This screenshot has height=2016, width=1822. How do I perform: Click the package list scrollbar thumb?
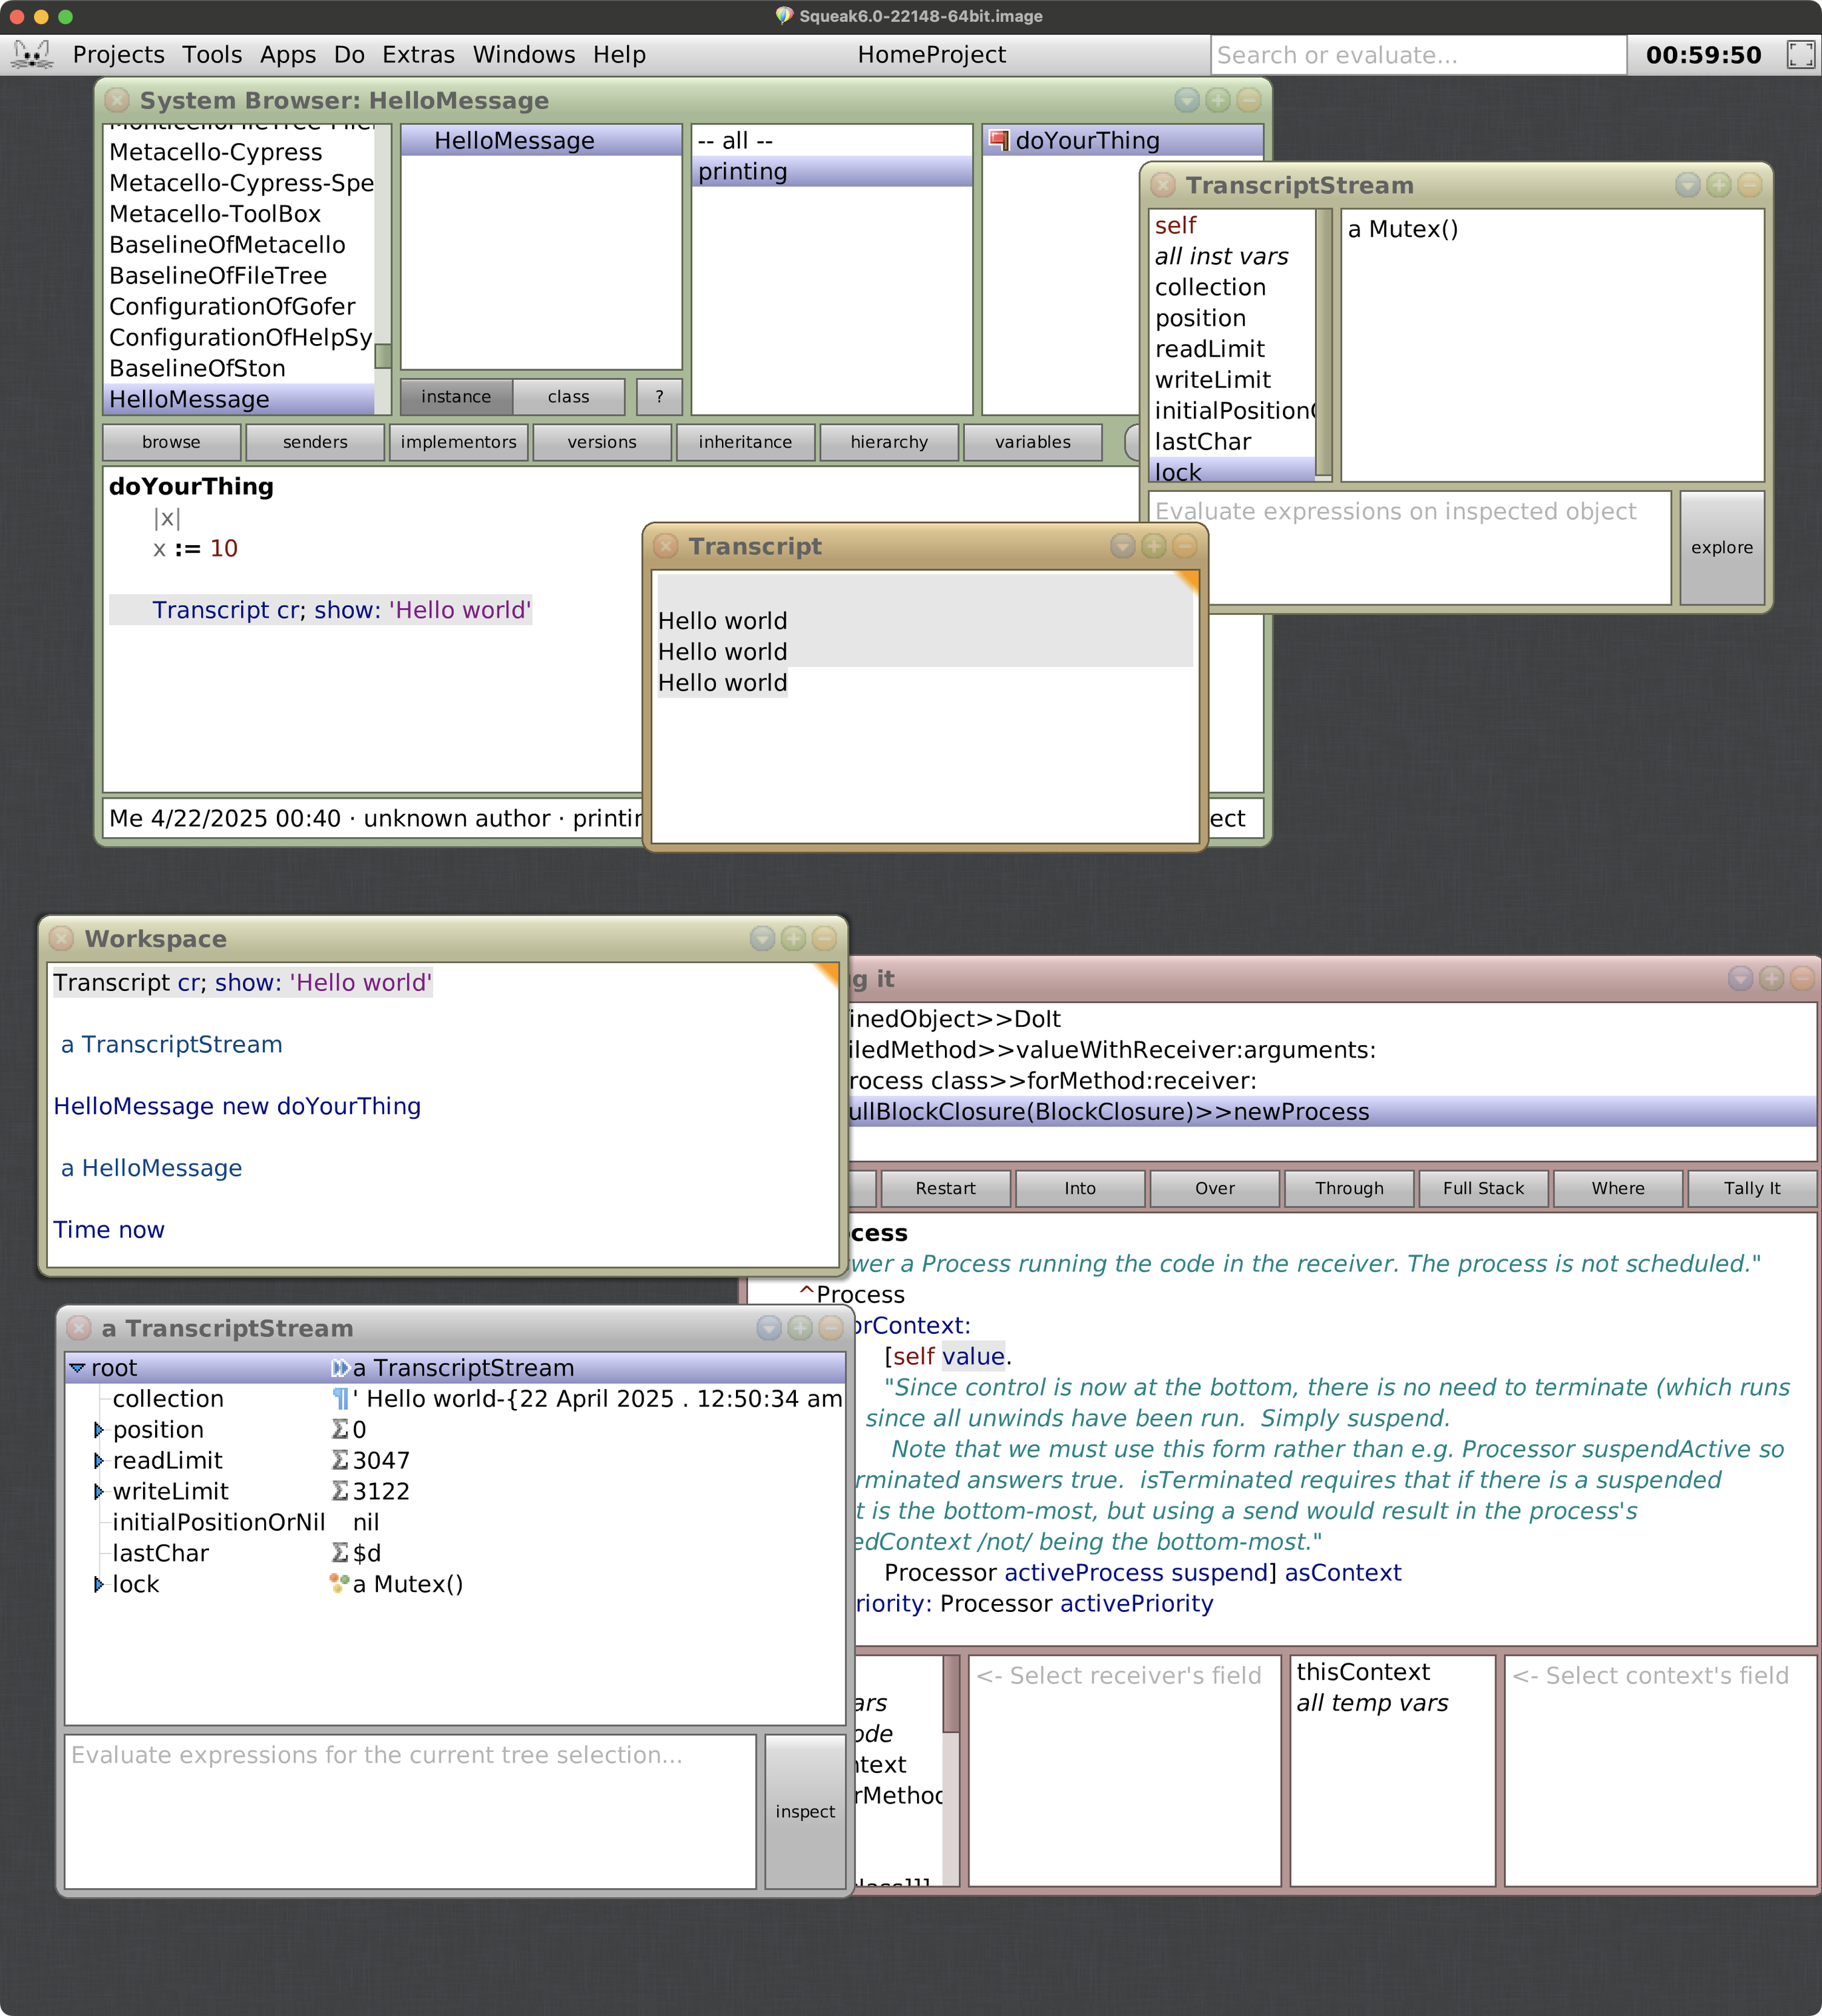click(x=383, y=357)
